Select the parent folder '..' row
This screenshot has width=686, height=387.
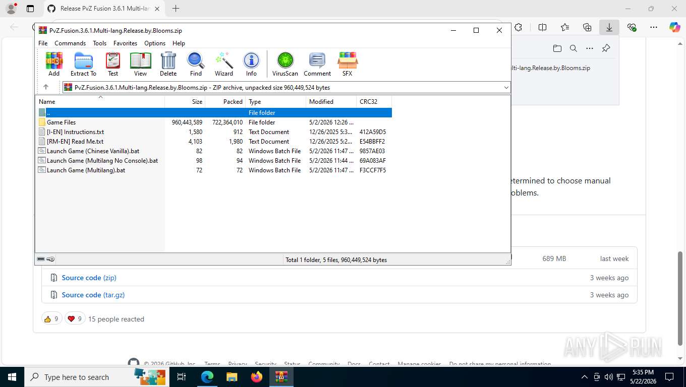pos(214,113)
